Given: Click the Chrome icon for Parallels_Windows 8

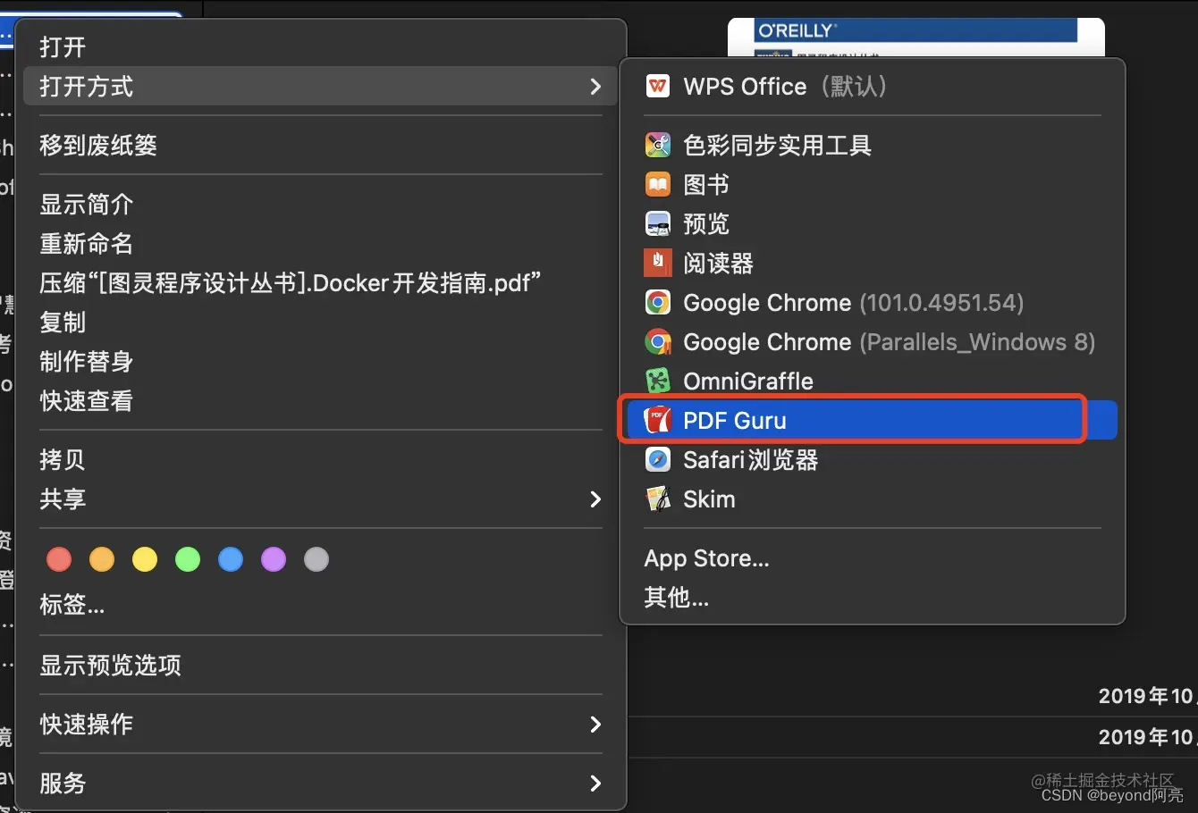Looking at the screenshot, I should pos(658,342).
